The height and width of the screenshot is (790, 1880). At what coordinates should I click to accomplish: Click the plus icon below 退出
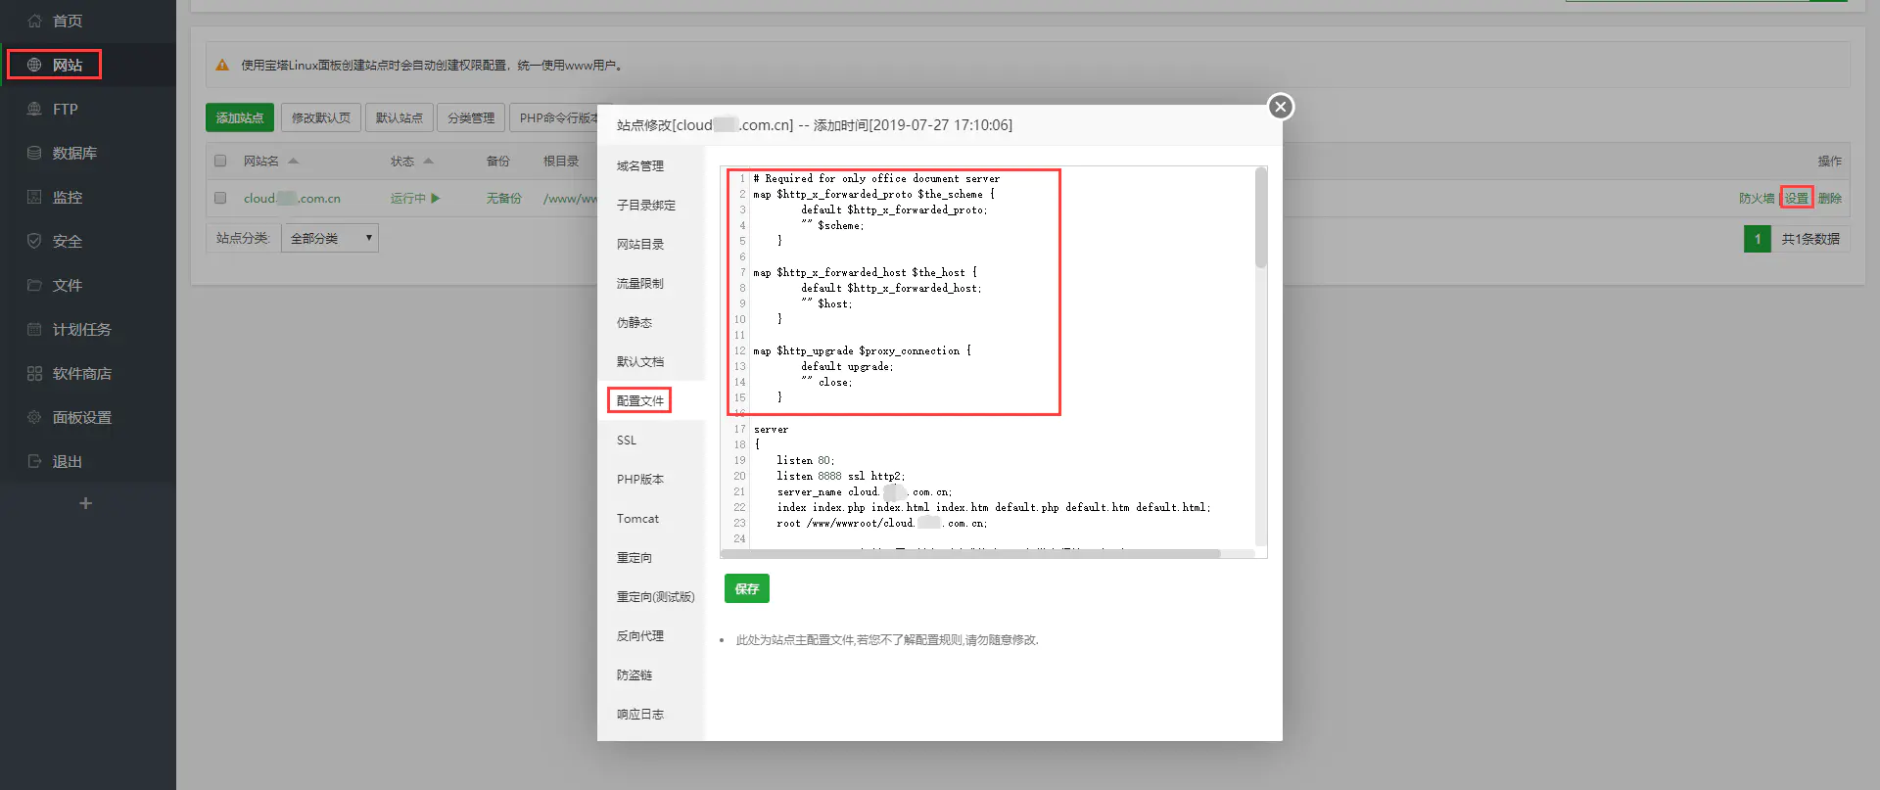[86, 503]
